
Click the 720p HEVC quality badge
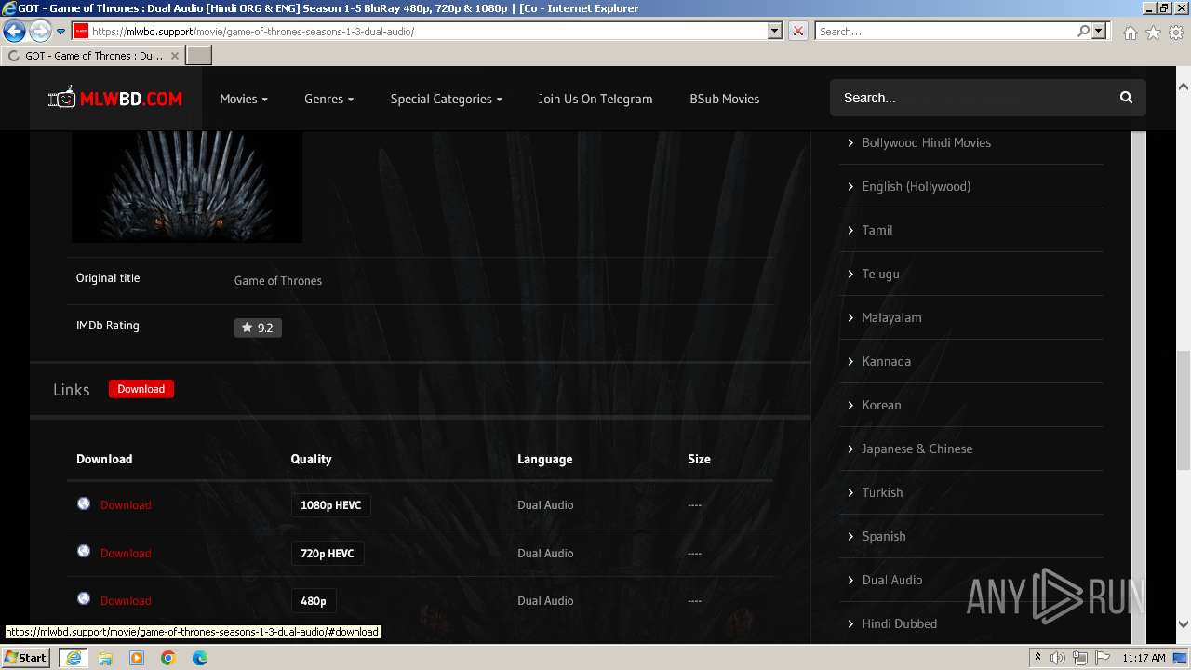[328, 553]
